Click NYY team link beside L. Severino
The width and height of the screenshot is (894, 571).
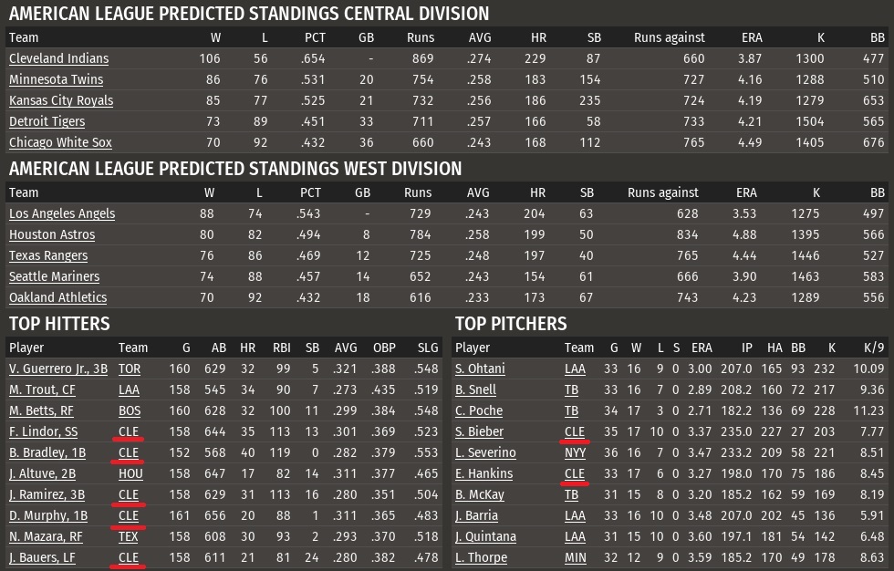click(x=576, y=453)
